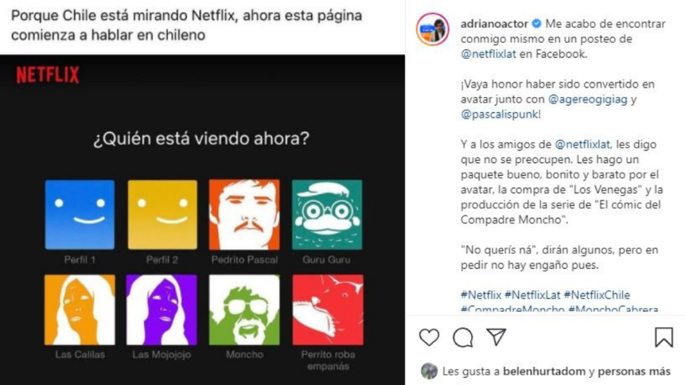This screenshot has height=385, width=685.
Task: Click the #NetflixChile hashtag
Action: 597,295
